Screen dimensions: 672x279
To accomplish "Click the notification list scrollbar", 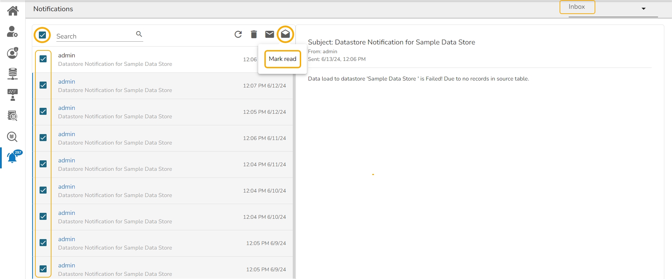I will [294, 158].
